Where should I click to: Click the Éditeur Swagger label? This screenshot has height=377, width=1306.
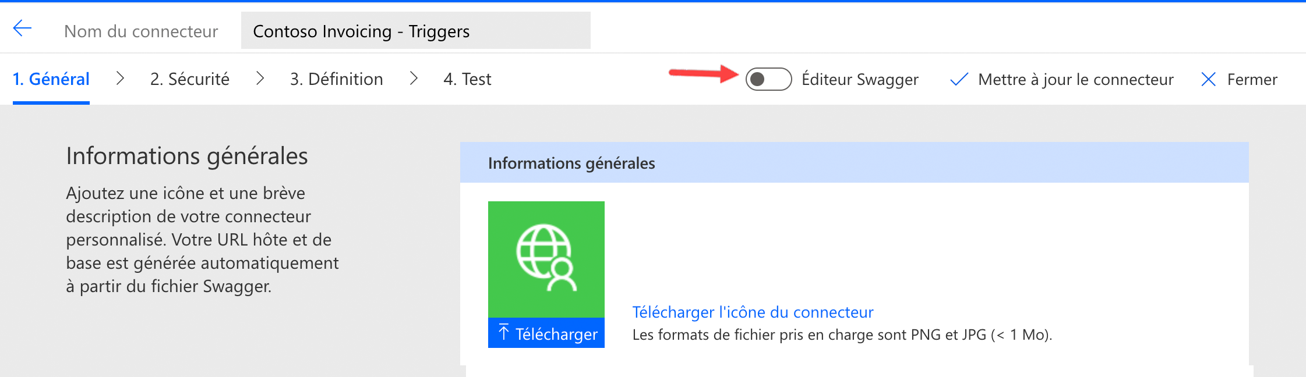[860, 79]
